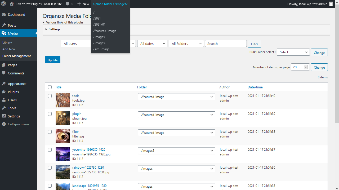The height and width of the screenshot is (190, 339).
Task: Select the rainbow-1622730_1280 row checkbox
Action: click(x=50, y=168)
